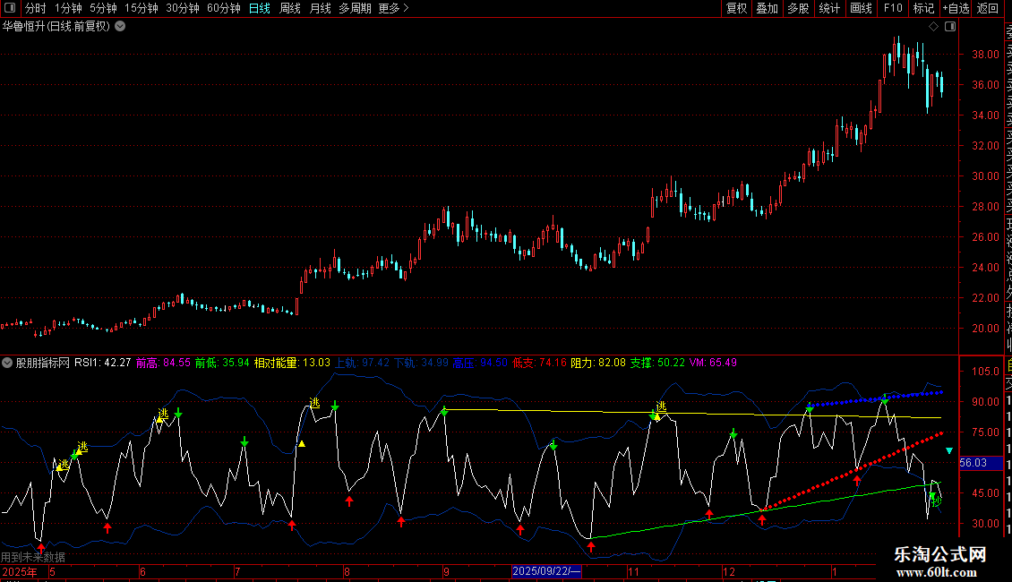Click the 标记 mark button

tap(922, 9)
